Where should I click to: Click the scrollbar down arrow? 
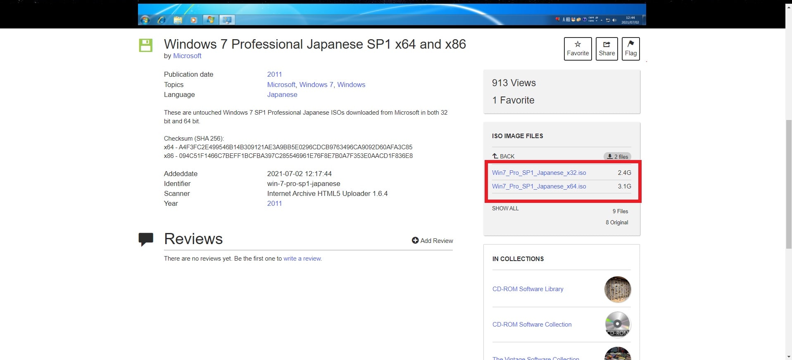click(788, 356)
